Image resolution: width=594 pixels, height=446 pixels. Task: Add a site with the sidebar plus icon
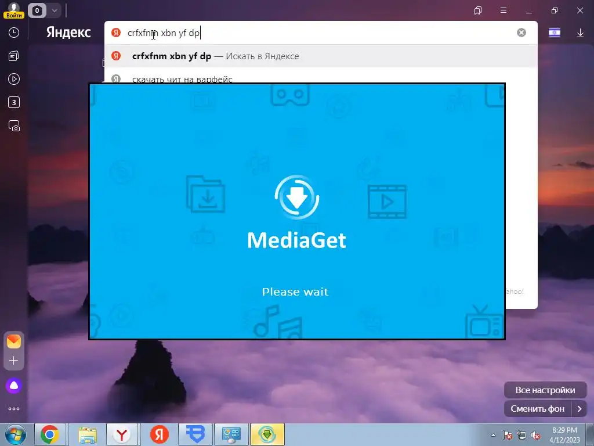tap(14, 360)
